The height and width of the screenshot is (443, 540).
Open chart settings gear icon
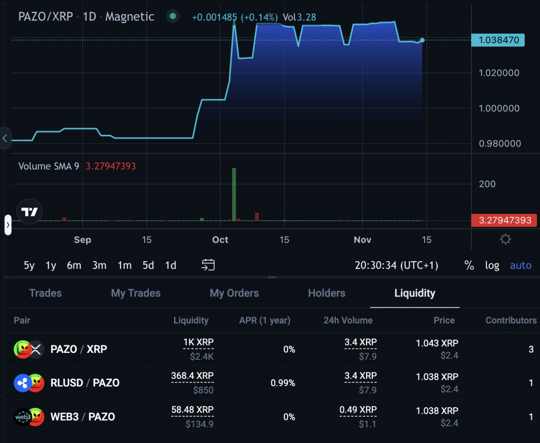tap(505, 240)
